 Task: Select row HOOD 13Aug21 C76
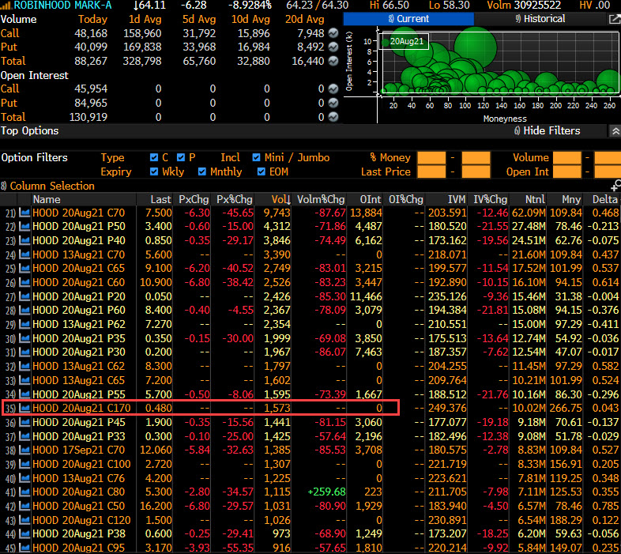click(x=310, y=478)
